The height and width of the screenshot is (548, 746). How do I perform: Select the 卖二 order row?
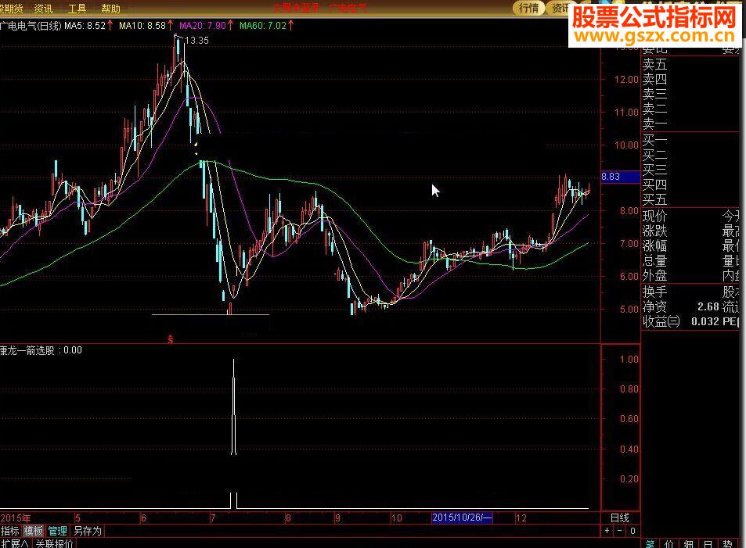pyautogui.click(x=654, y=109)
